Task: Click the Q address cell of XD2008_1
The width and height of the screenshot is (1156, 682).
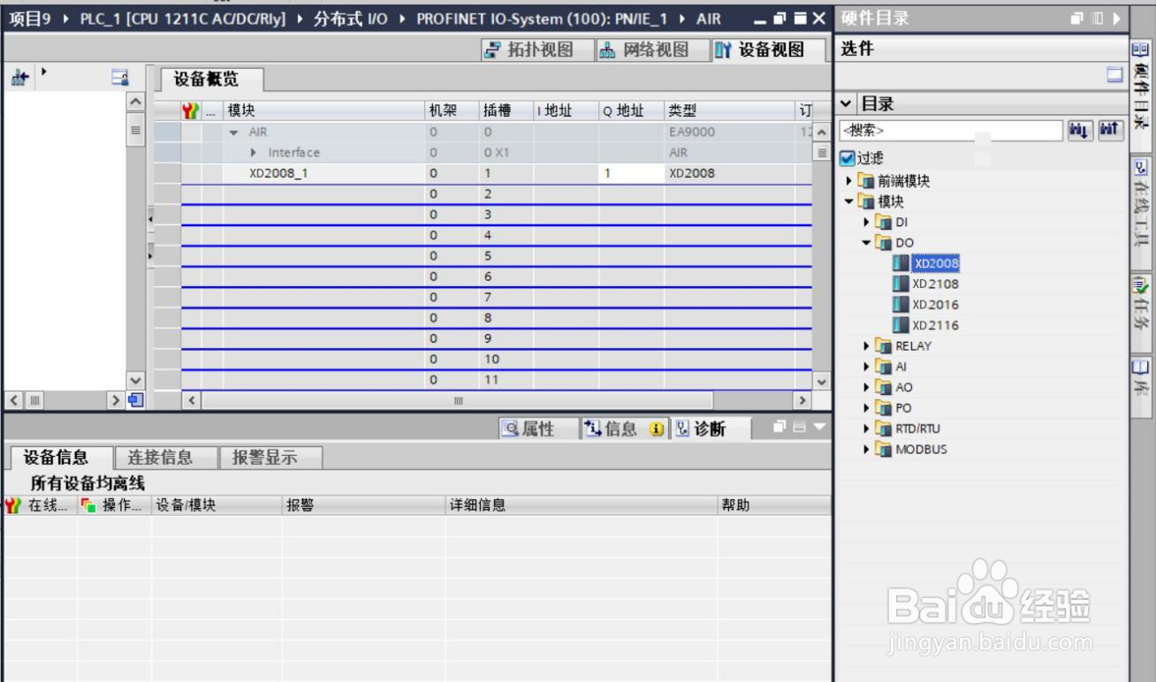Action: (631, 173)
